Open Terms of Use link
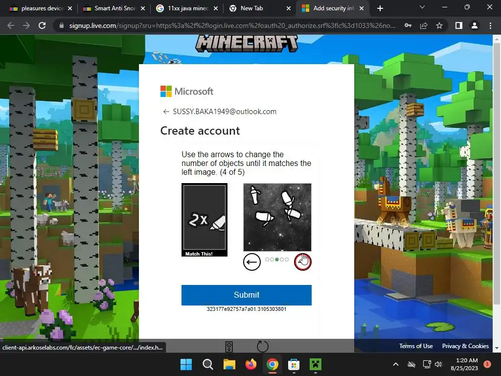 pos(416,346)
